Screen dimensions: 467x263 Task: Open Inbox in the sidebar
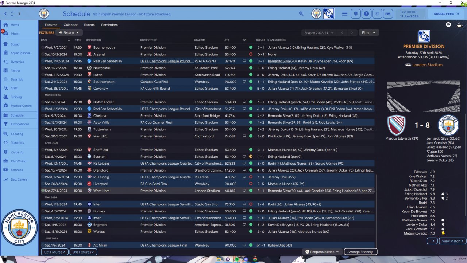[x=19, y=34]
